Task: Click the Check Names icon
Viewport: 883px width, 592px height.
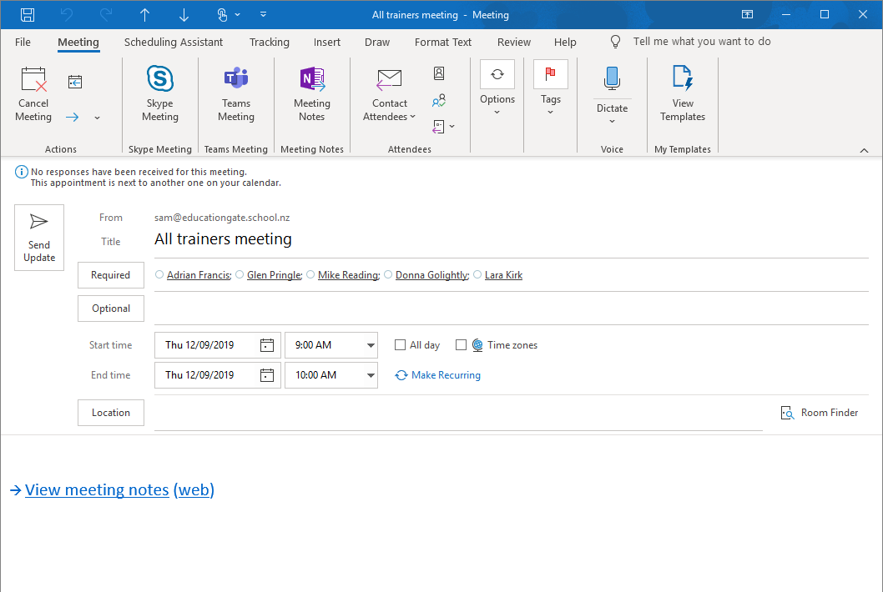Action: click(x=439, y=100)
